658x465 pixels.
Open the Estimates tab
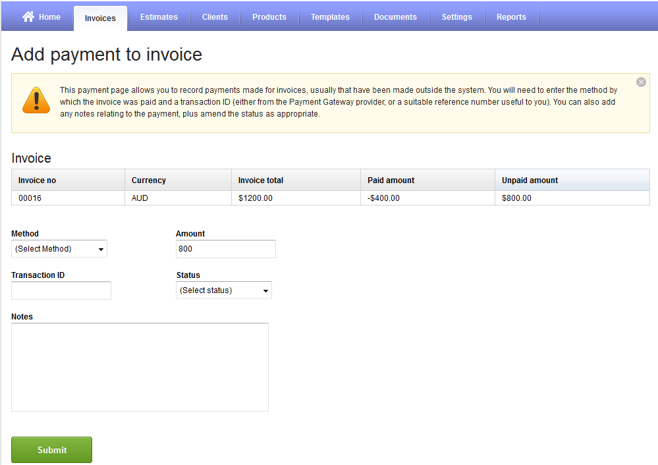(159, 17)
